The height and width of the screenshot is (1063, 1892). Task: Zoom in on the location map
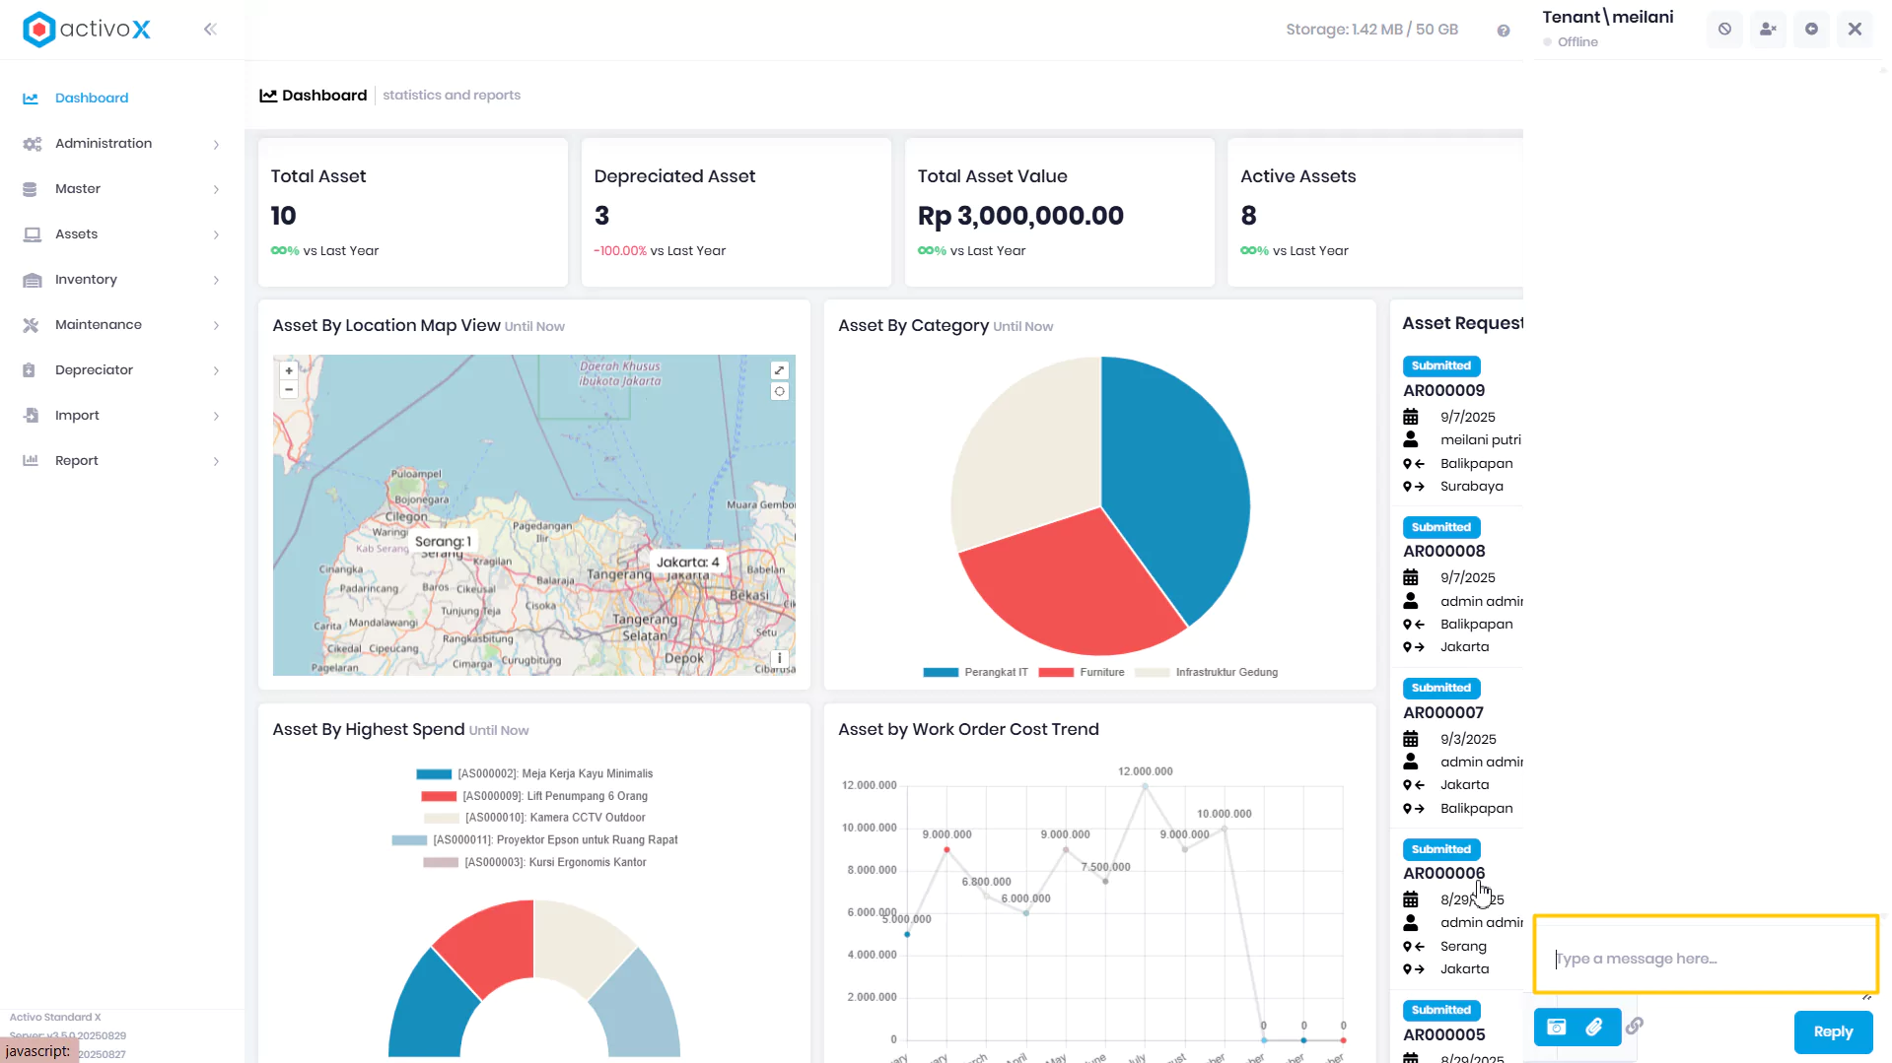pyautogui.click(x=289, y=370)
